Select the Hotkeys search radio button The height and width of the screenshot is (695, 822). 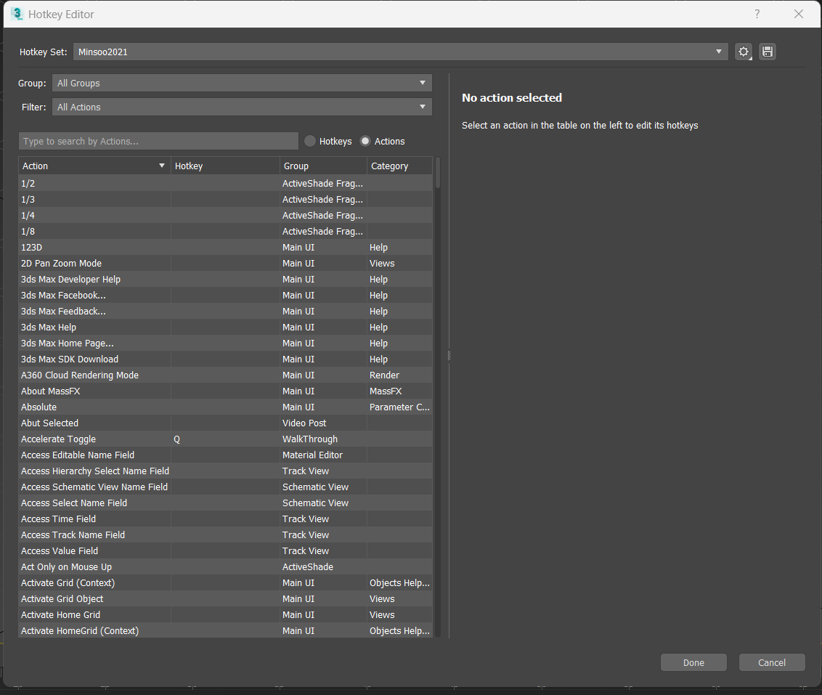tap(310, 141)
